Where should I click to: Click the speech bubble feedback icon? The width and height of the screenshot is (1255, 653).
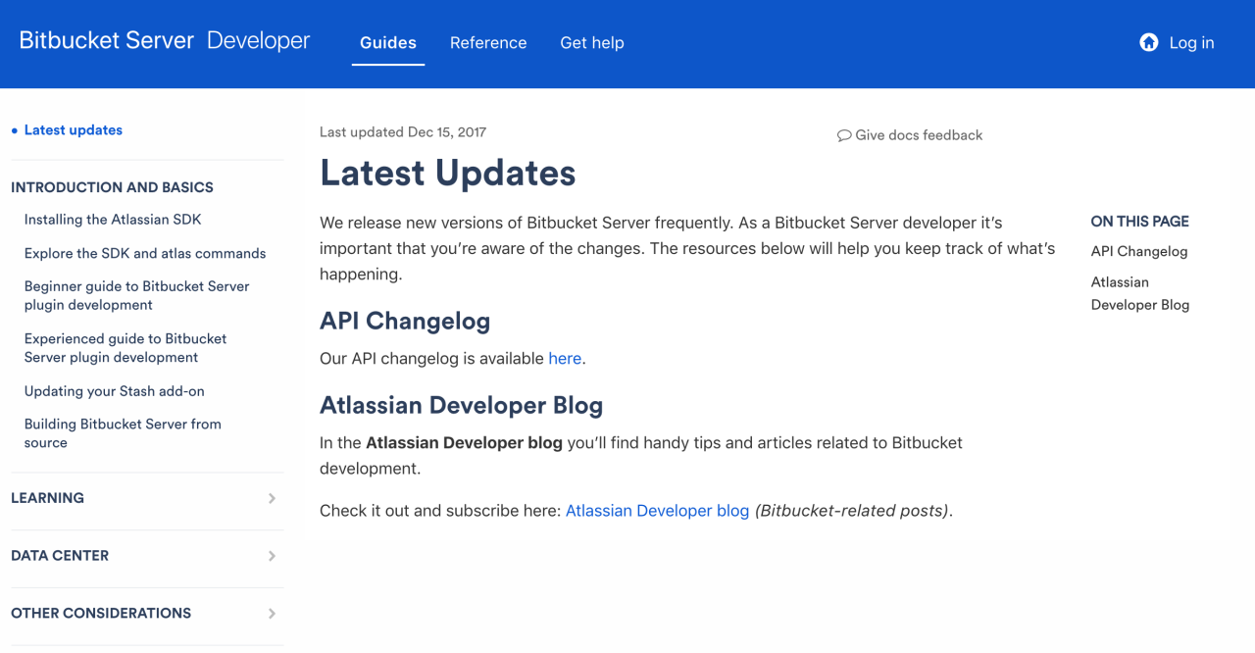843,135
